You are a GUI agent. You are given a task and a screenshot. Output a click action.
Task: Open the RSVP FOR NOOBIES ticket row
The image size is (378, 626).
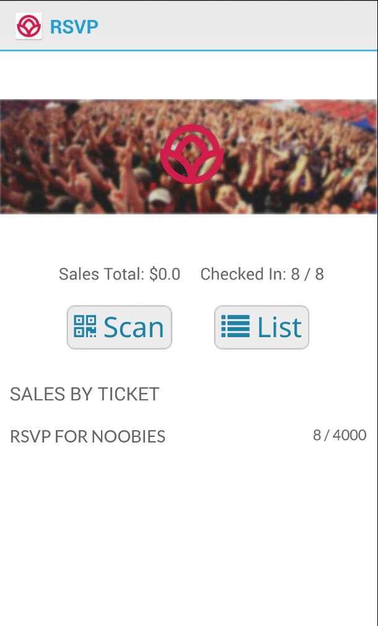pos(87,437)
